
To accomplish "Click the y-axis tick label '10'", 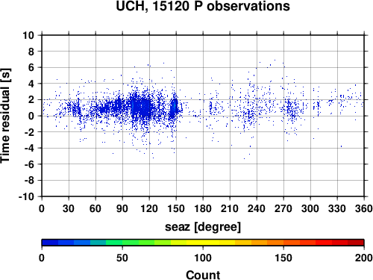I will (28, 35).
